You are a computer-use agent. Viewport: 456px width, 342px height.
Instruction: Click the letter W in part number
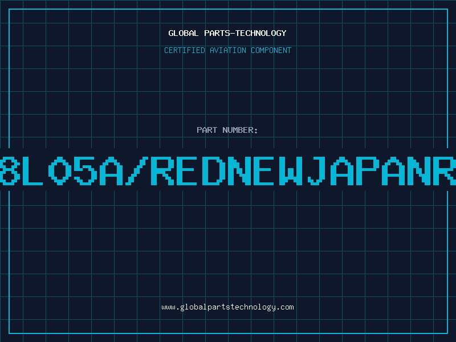(291, 171)
